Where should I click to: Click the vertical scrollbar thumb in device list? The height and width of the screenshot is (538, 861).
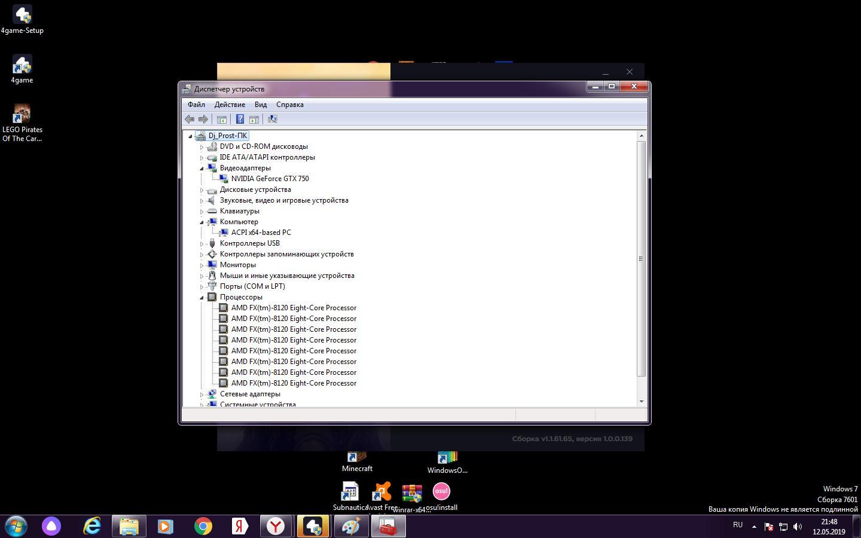pyautogui.click(x=642, y=259)
